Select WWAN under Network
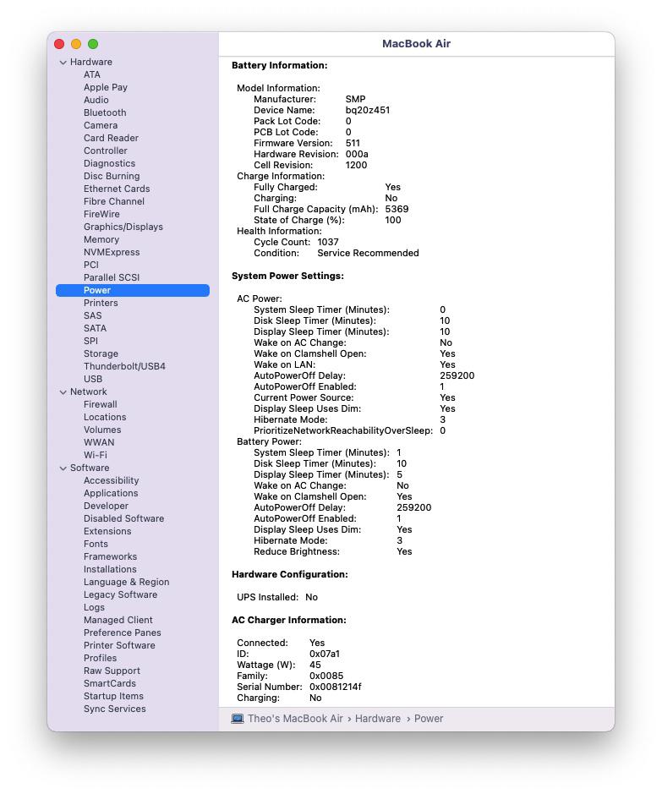Image resolution: width=662 pixels, height=794 pixels. point(99,442)
